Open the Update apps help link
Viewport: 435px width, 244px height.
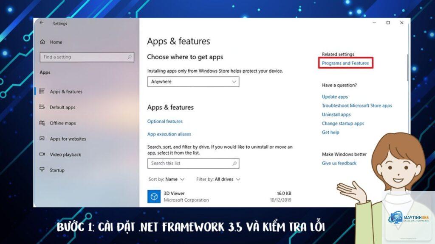[335, 97]
